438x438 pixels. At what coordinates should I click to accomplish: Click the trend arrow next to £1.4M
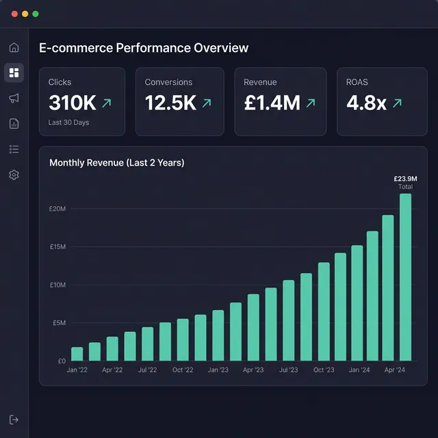coord(311,103)
